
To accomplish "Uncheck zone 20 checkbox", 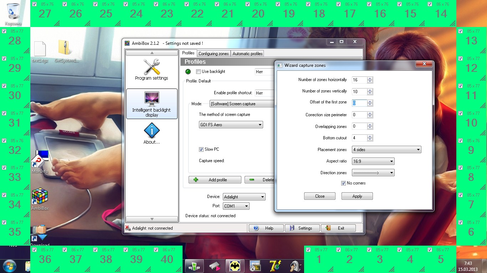I will (247, 4).
